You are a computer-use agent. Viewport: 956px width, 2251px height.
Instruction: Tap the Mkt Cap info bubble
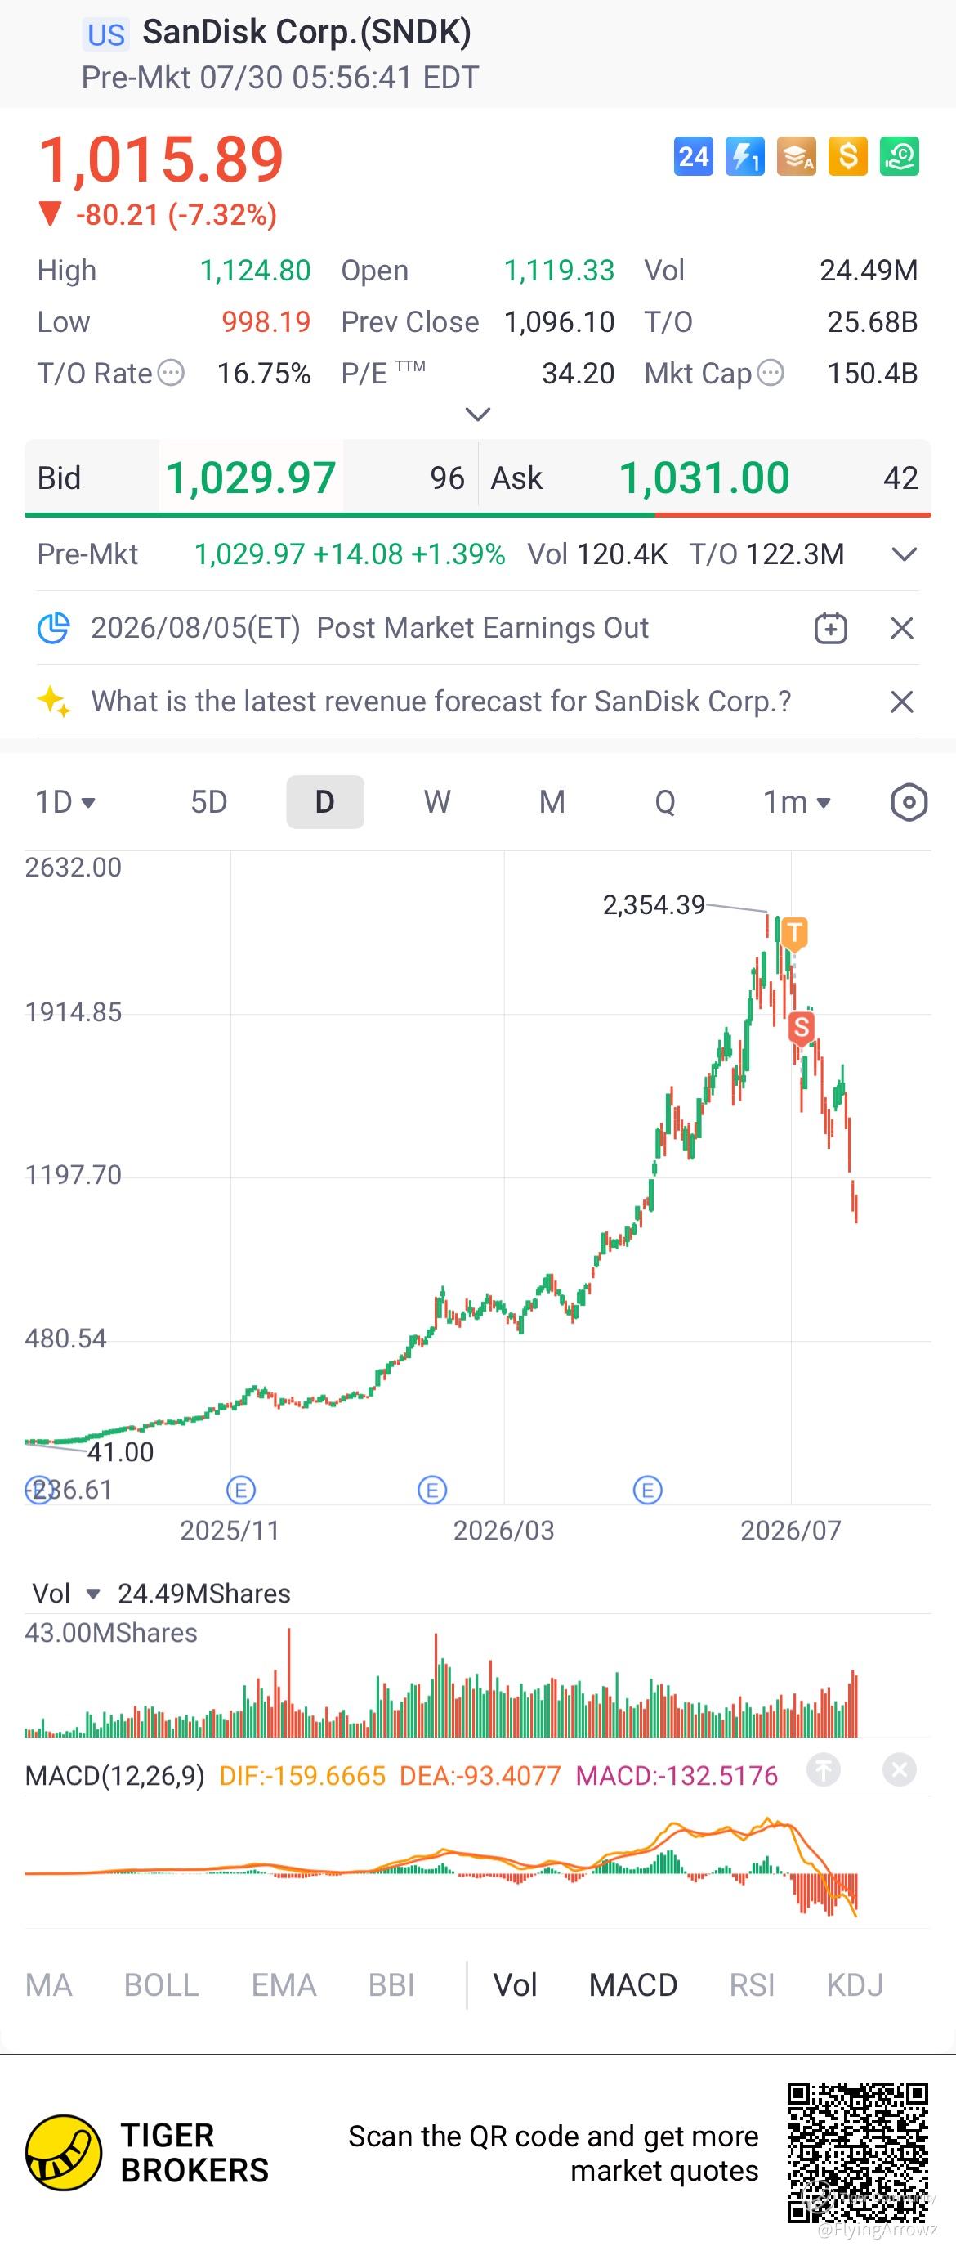point(770,373)
